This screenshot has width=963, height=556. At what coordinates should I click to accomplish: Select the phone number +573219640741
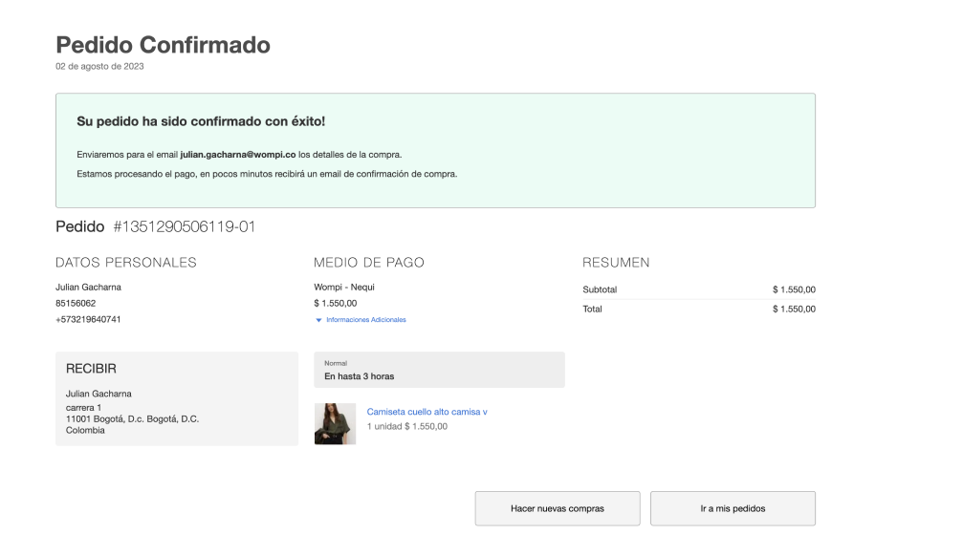88,320
